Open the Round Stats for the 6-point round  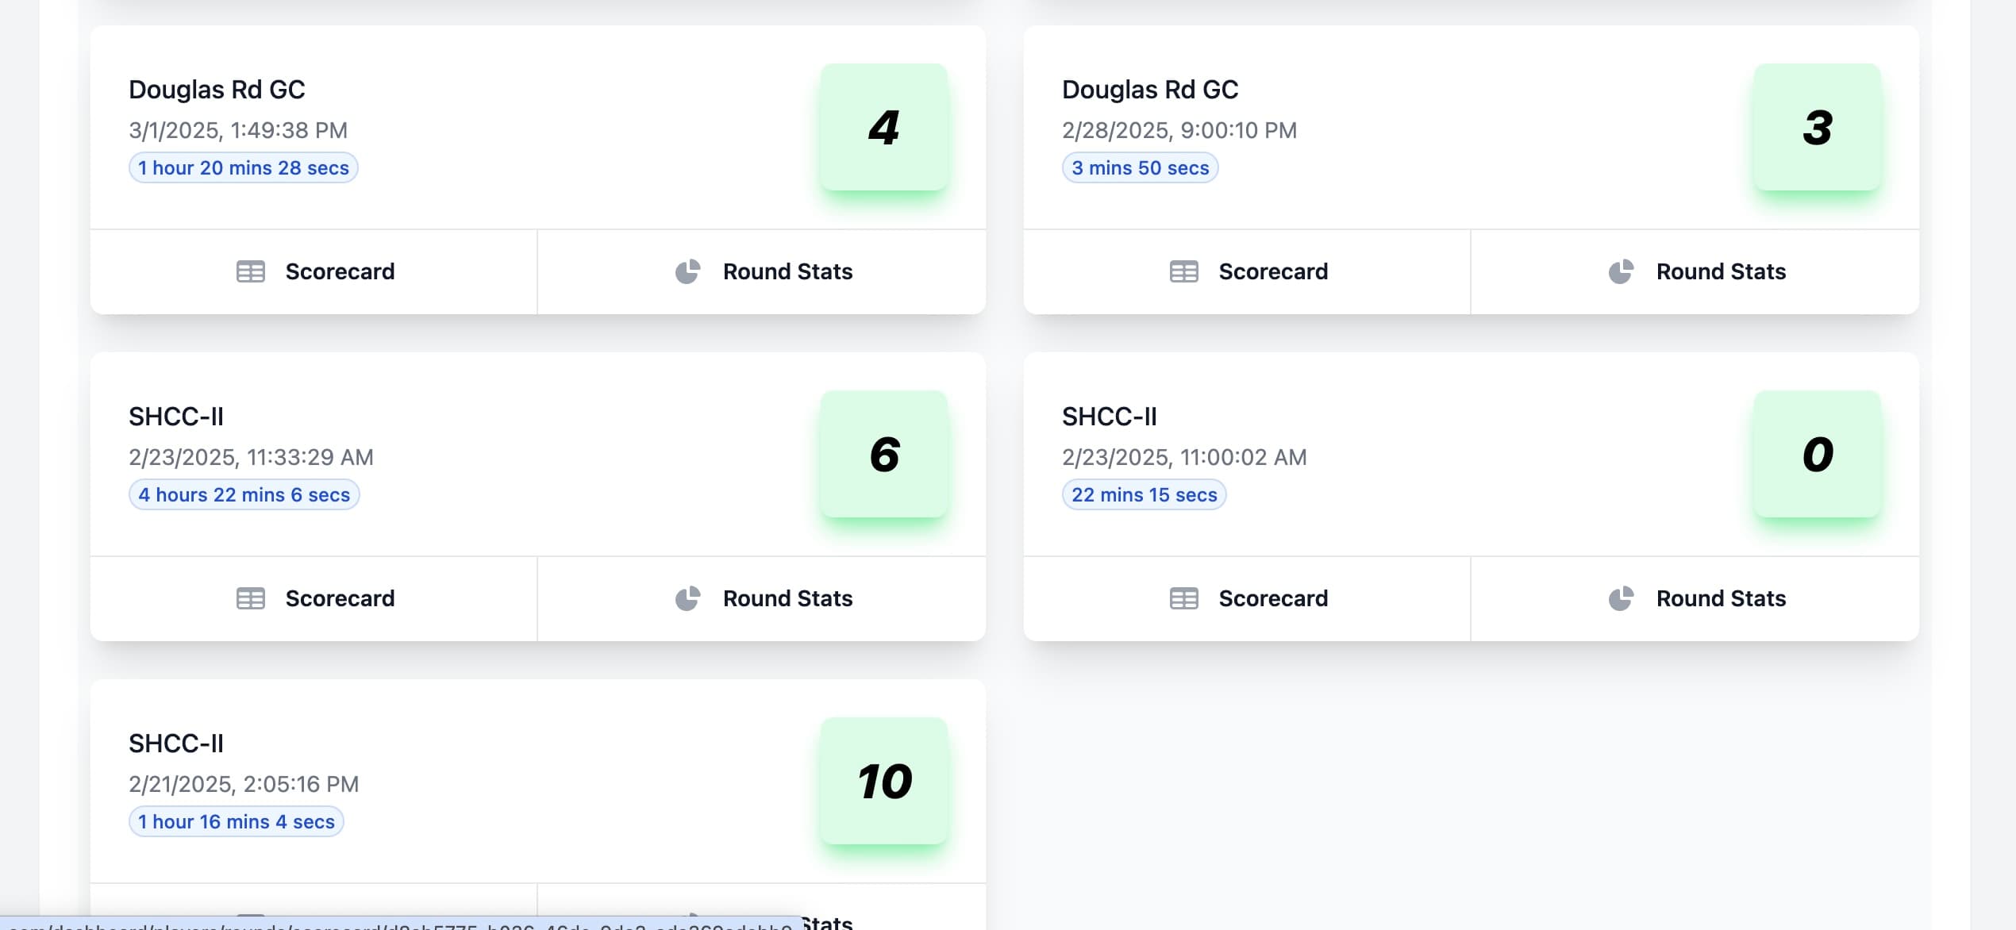point(687,598)
